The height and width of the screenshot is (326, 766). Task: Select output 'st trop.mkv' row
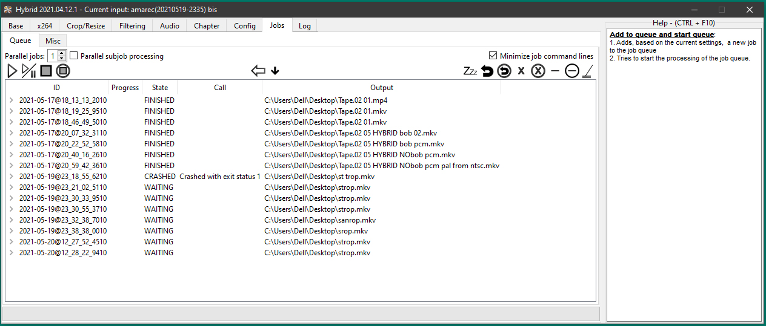click(319, 177)
